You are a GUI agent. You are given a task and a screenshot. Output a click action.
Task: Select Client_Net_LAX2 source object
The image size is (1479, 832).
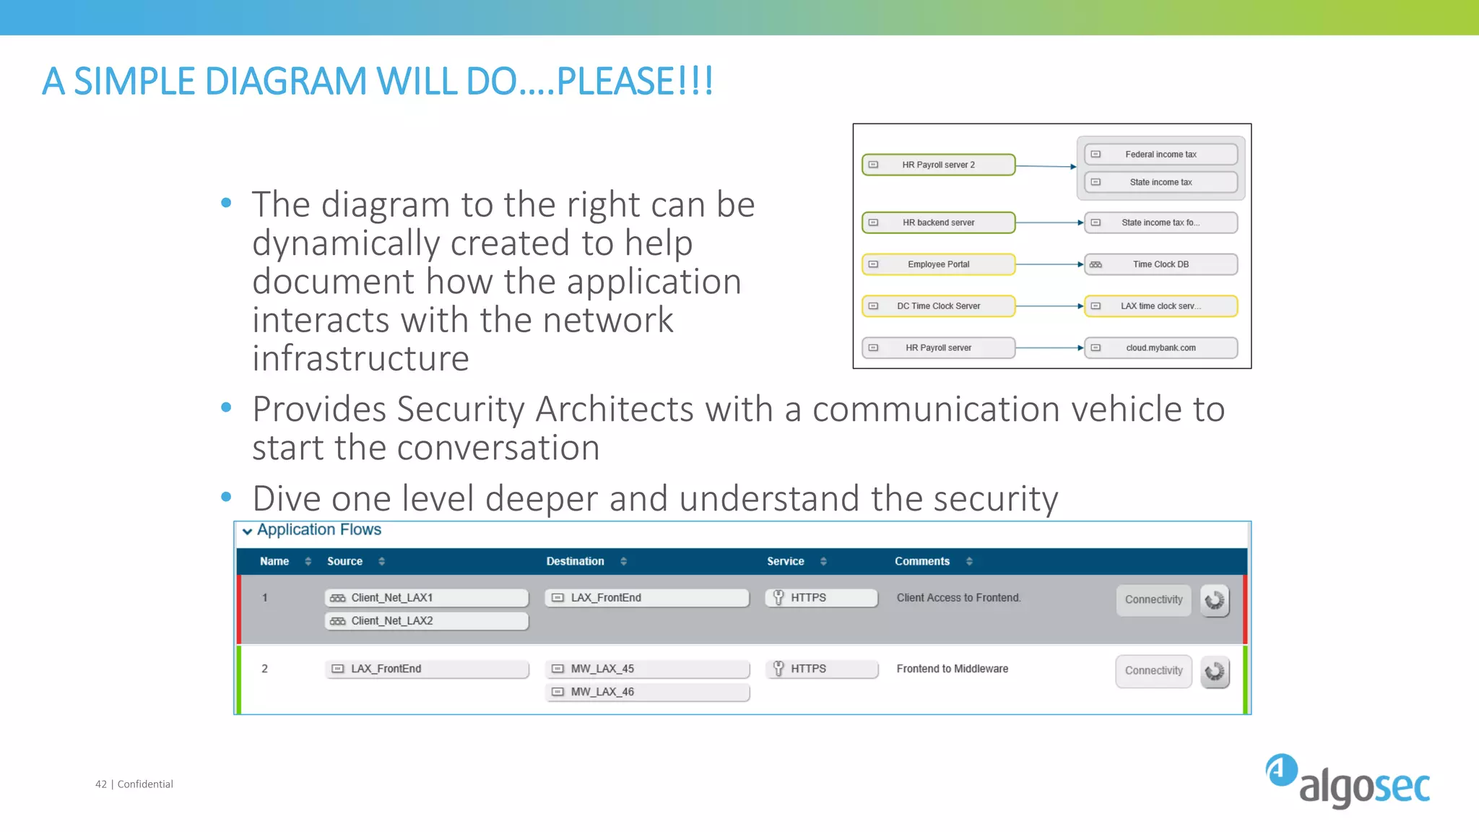click(x=427, y=621)
